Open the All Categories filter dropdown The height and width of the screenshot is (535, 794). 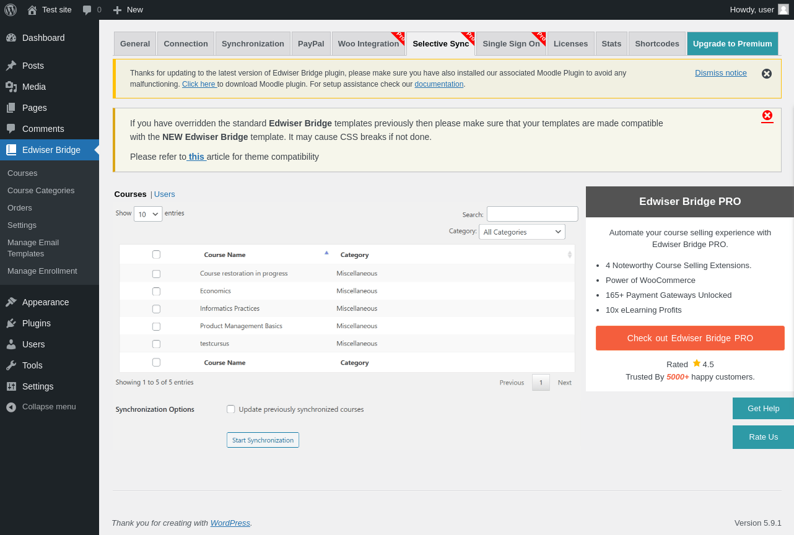click(x=522, y=232)
